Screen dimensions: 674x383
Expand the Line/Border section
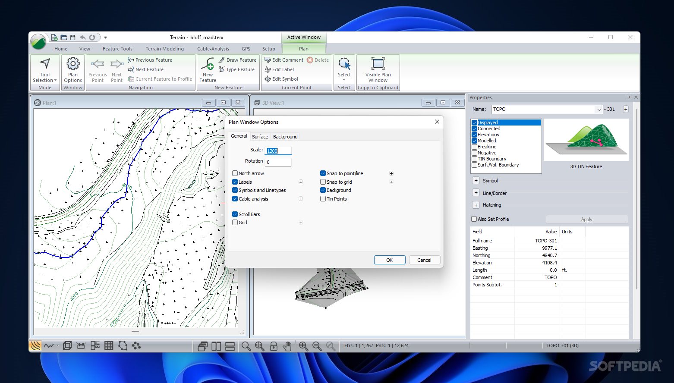[476, 193]
